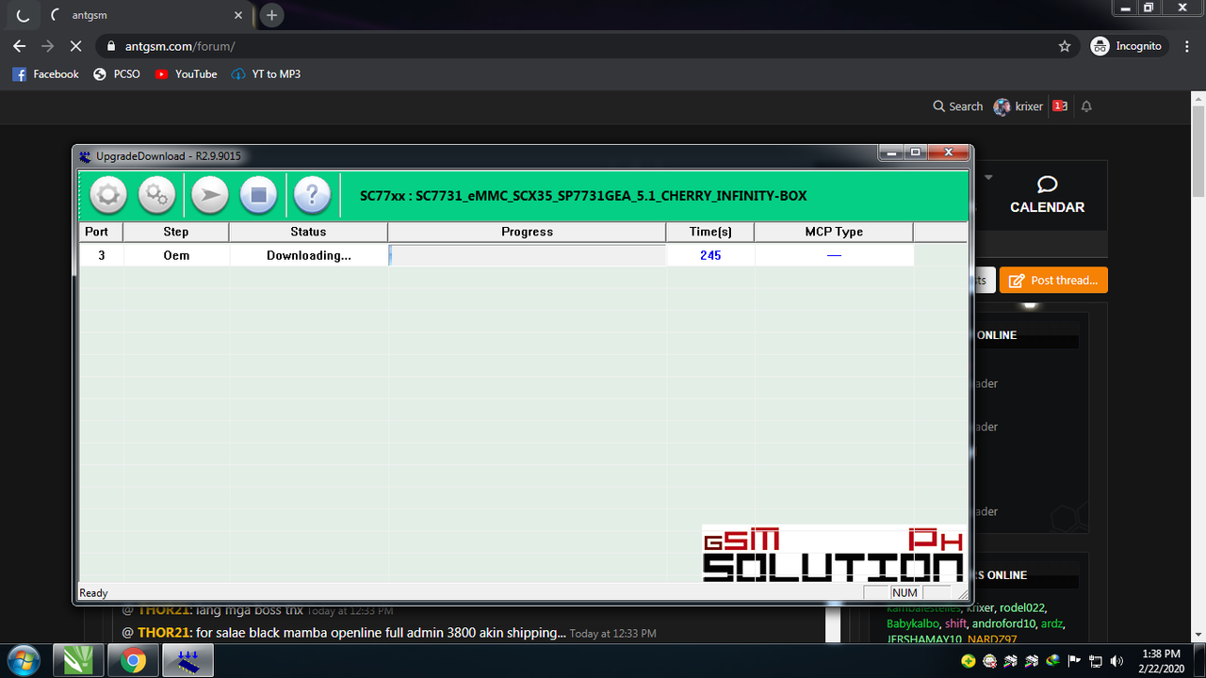Click the Status column header
This screenshot has width=1206, height=678.
[x=308, y=232]
